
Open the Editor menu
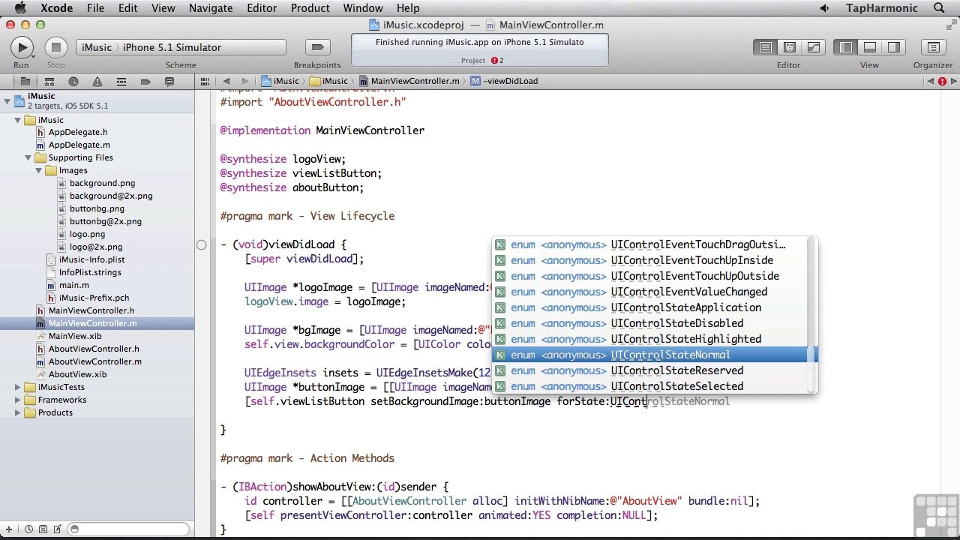(262, 8)
